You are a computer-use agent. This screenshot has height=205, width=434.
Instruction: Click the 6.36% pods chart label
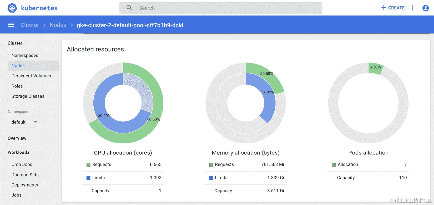(375, 67)
